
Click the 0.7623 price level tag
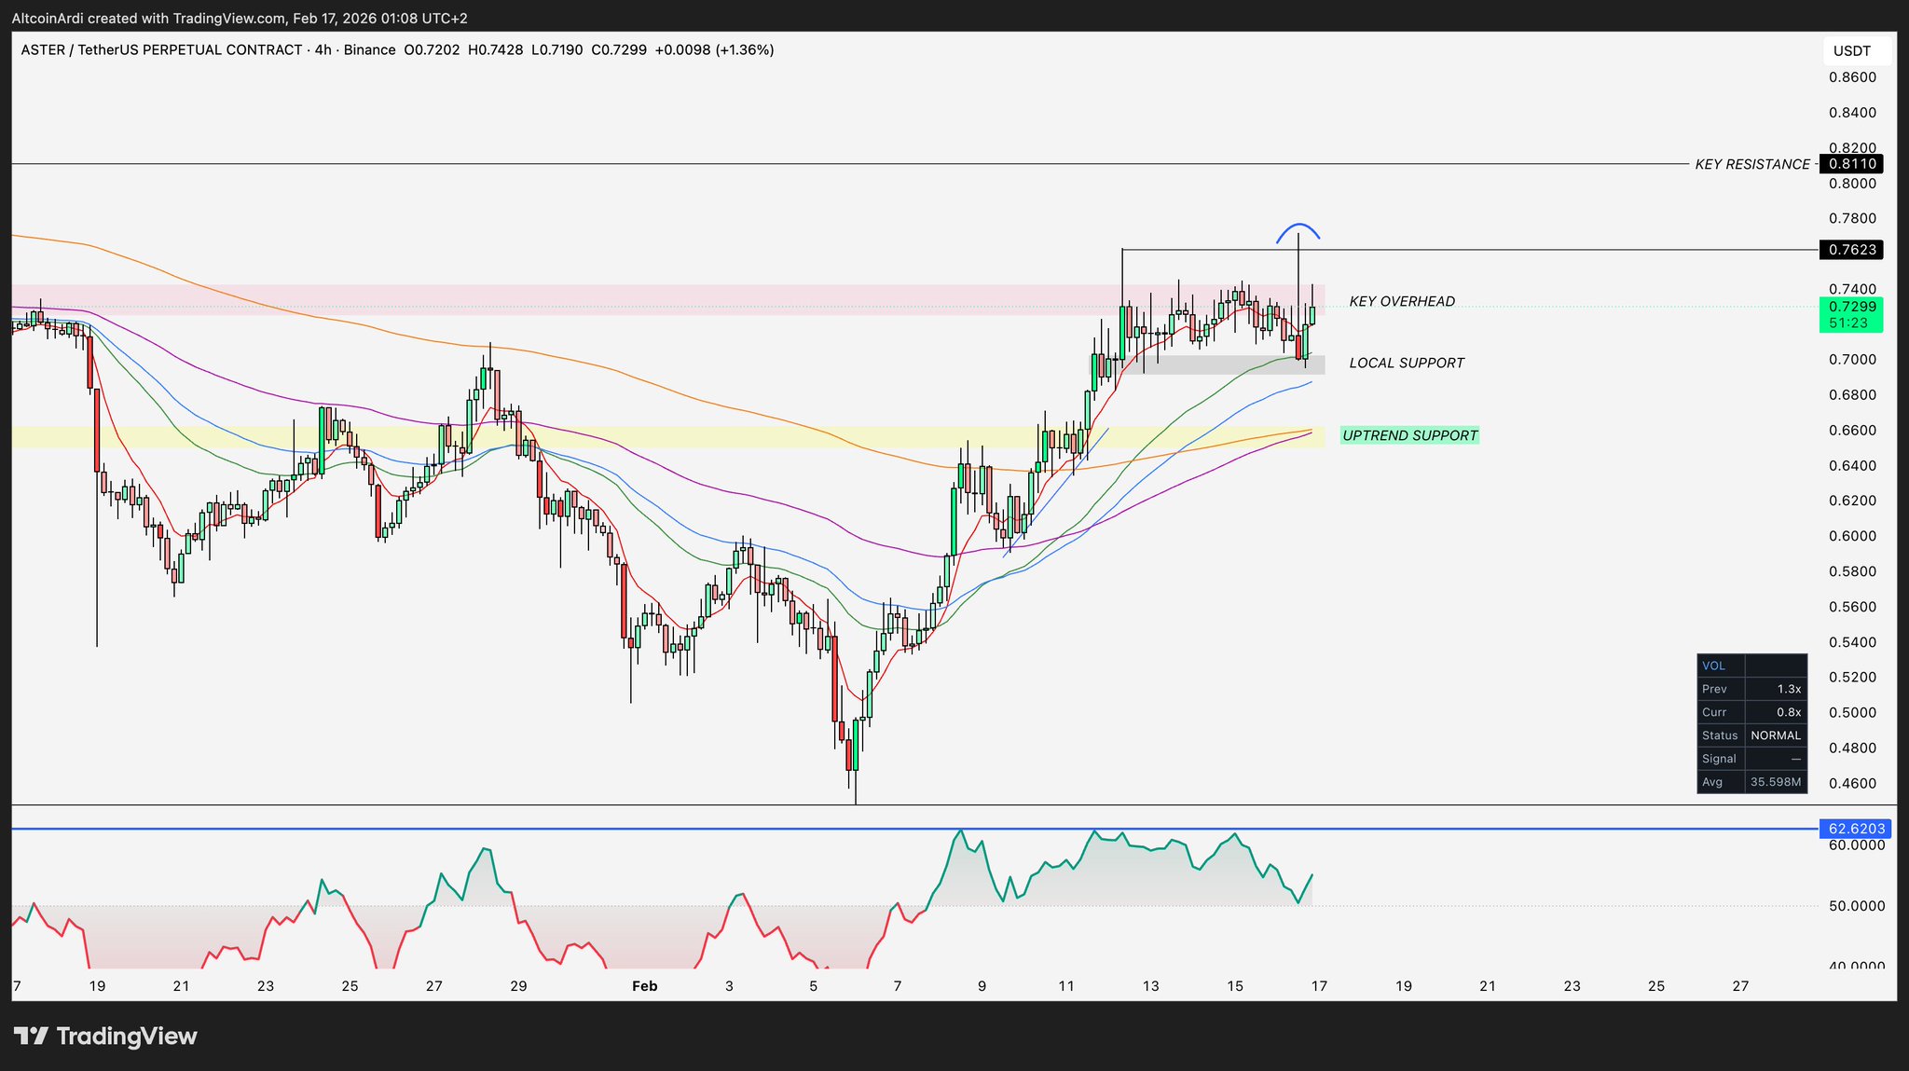1851,250
